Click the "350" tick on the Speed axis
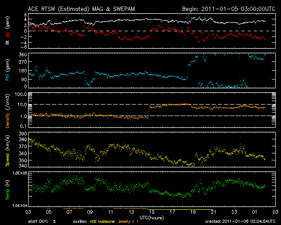The image size is (281, 225). (23, 160)
